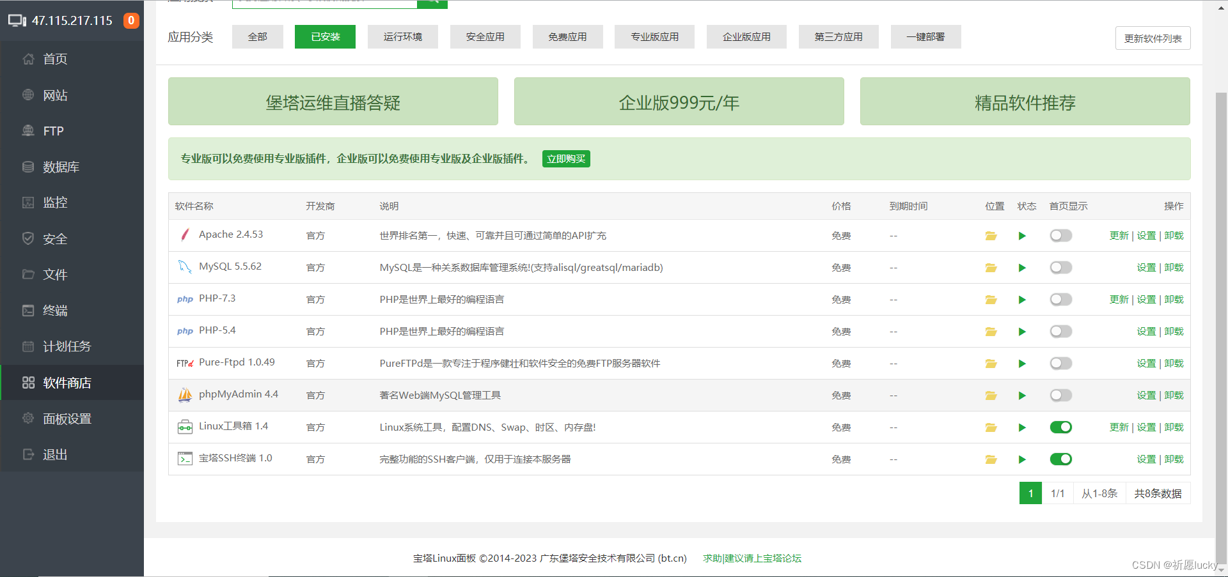1228x577 pixels.
Task: Open the PHP-5.4 folder location icon
Action: tap(991, 332)
